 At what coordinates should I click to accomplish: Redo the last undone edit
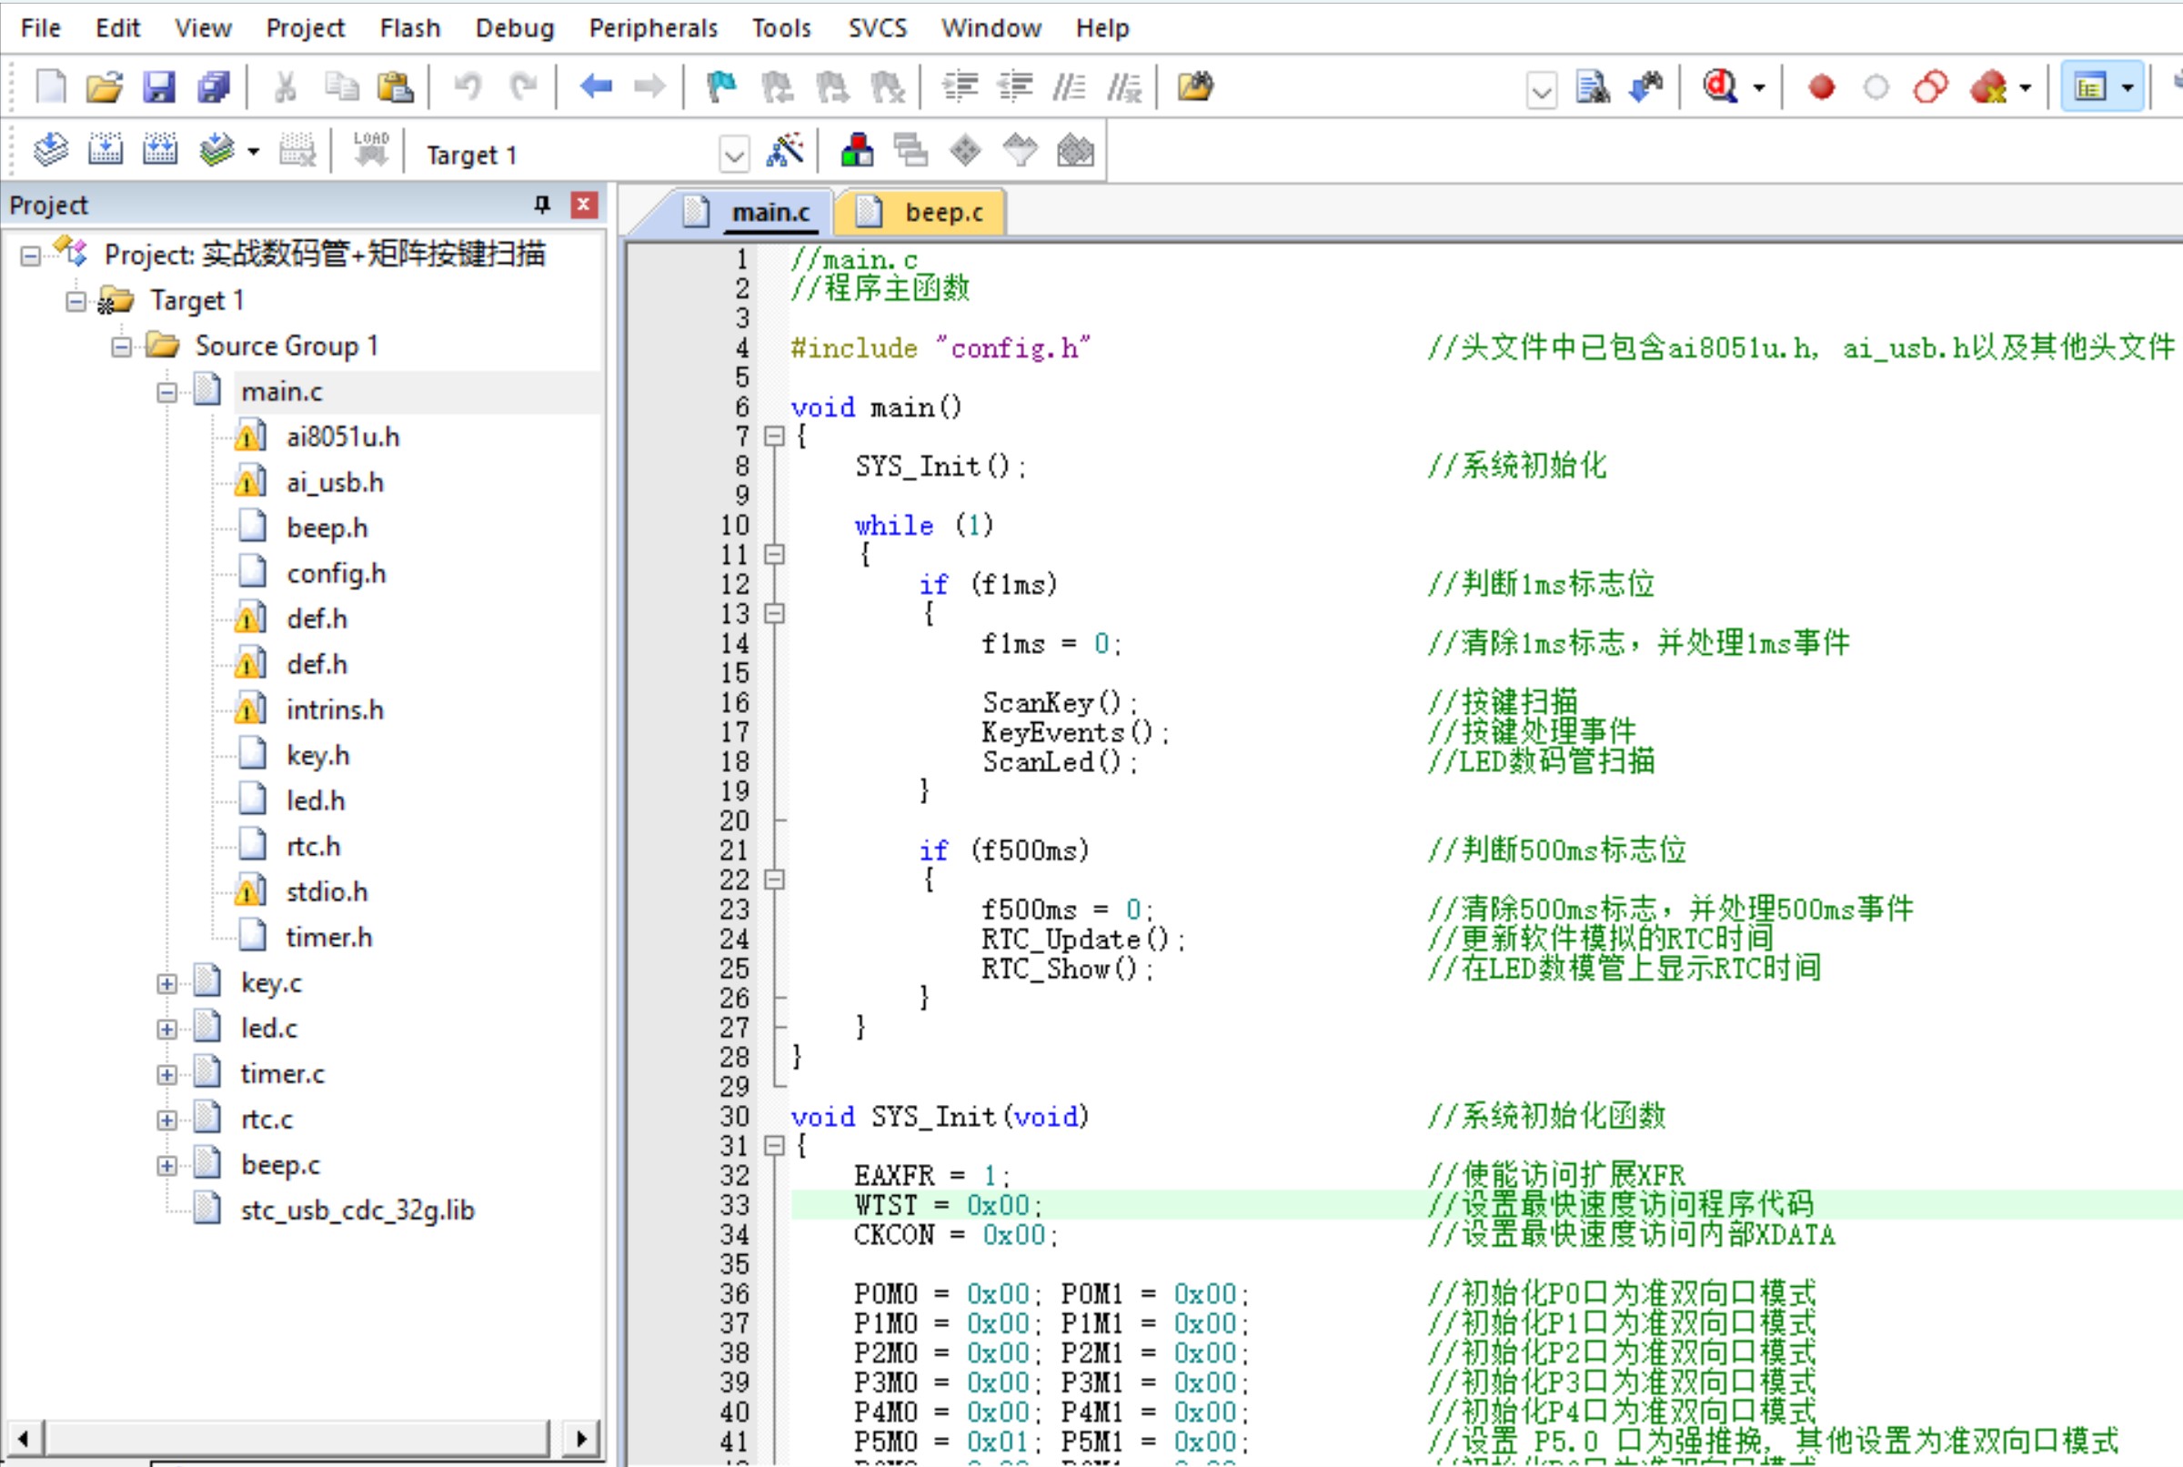[x=523, y=87]
